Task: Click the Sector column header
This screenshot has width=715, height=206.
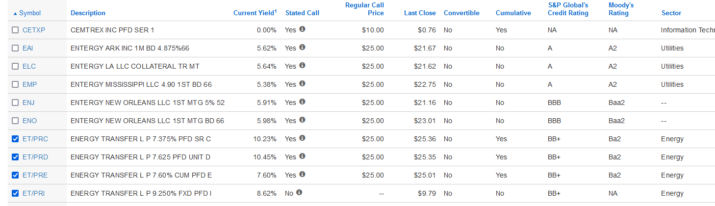Action: point(671,13)
